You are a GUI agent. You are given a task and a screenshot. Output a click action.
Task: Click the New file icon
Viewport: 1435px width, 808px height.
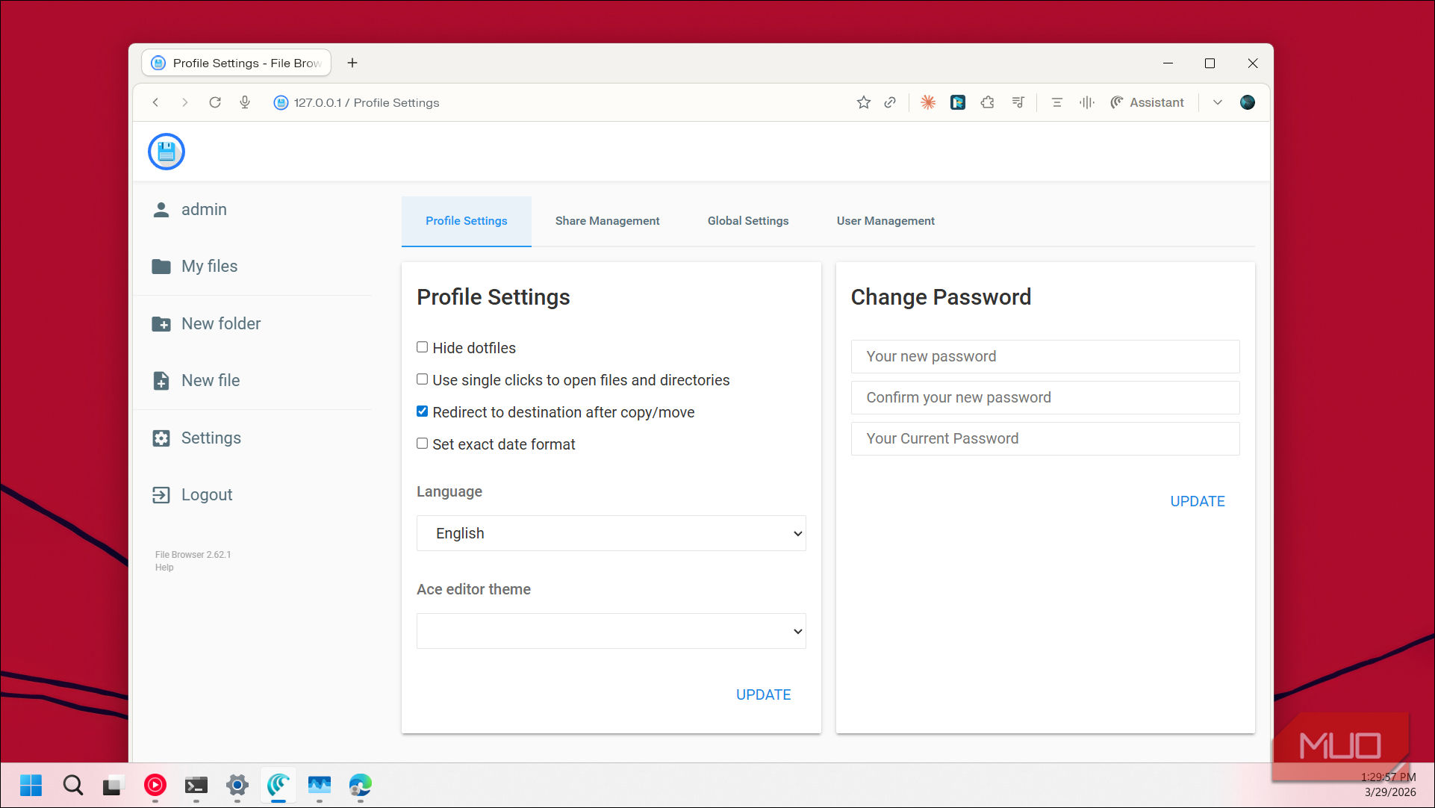[161, 381]
